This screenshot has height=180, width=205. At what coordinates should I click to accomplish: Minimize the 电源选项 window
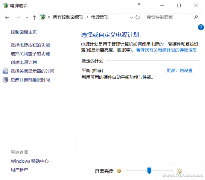[x=162, y=5]
